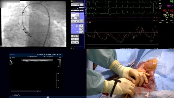174x98 pixels.
Task: Switch to the first tab of the lower purple panel
Action: pyautogui.click(x=73, y=24)
